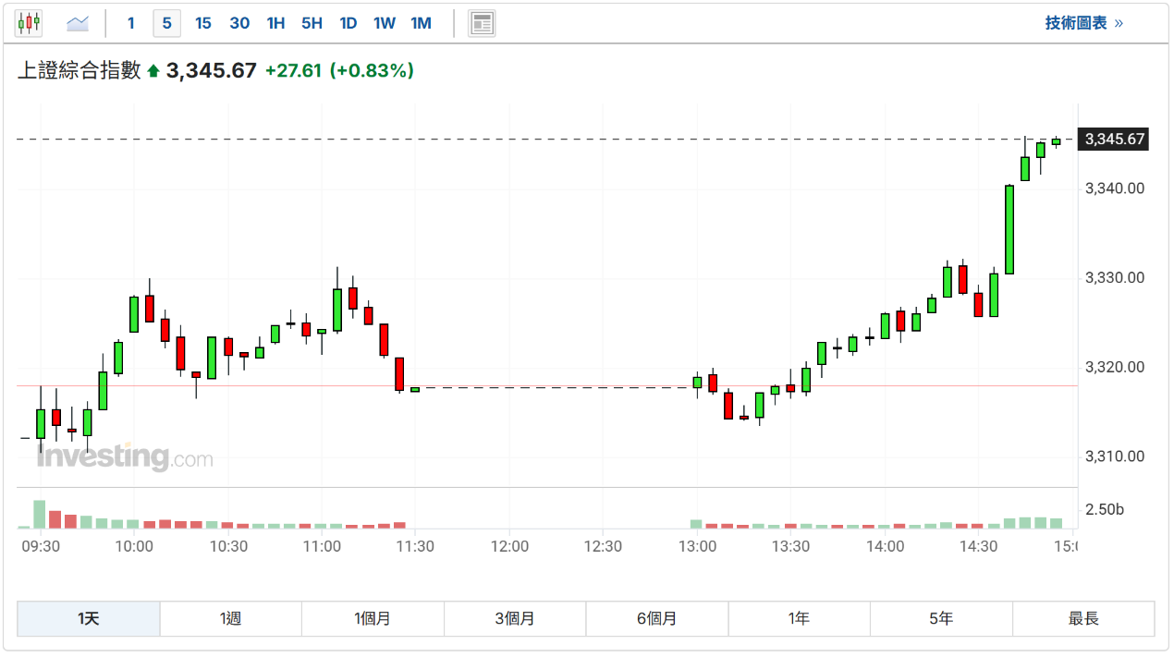This screenshot has width=1174, height=657.
Task: Open the 技術圖表 link
Action: (1084, 23)
